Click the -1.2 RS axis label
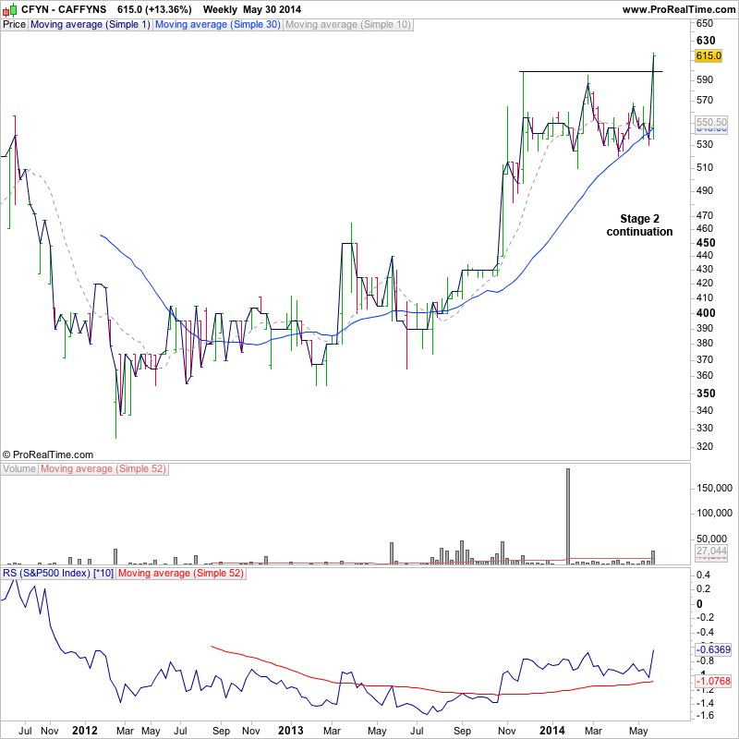This screenshot has width=739, height=739. pos(705,690)
